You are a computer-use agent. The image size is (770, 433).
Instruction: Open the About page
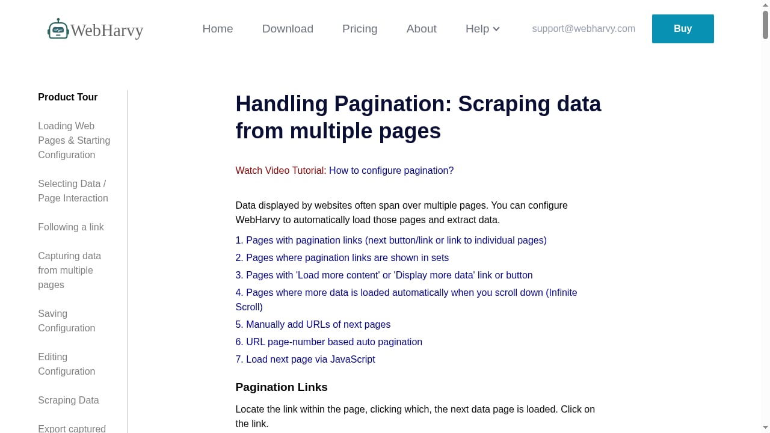421,29
